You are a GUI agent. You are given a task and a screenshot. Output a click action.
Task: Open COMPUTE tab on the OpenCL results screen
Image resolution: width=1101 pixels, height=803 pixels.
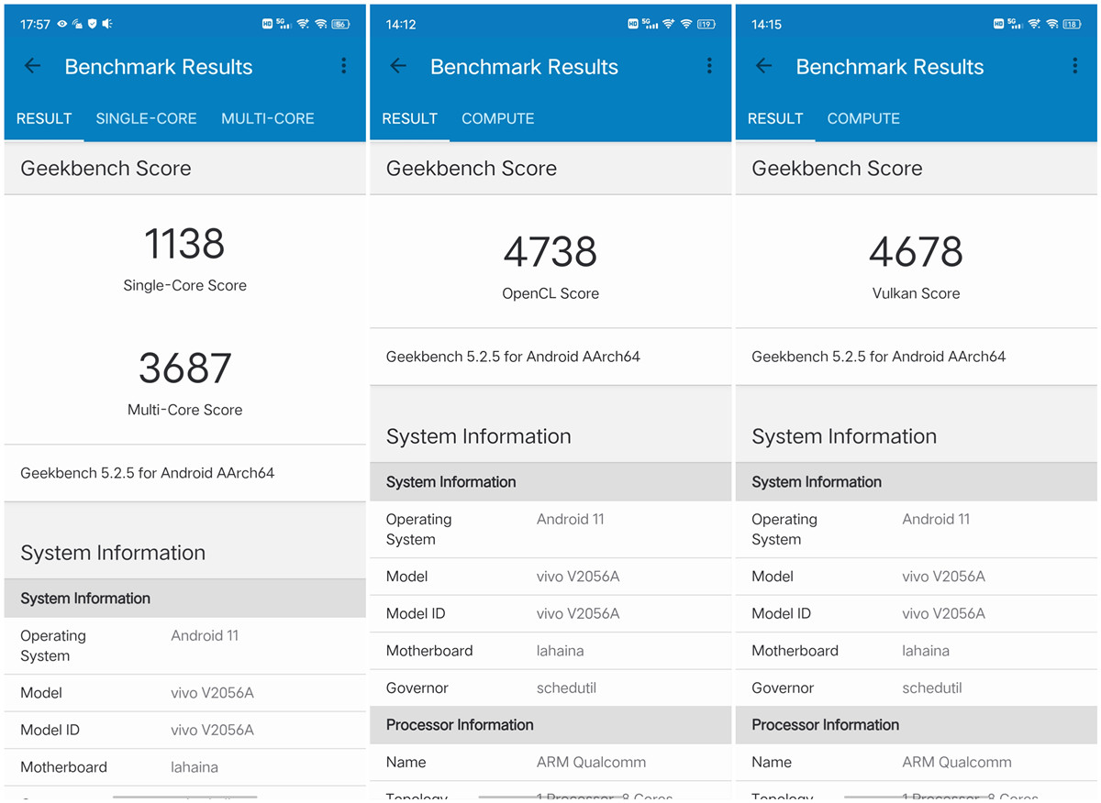pos(498,118)
